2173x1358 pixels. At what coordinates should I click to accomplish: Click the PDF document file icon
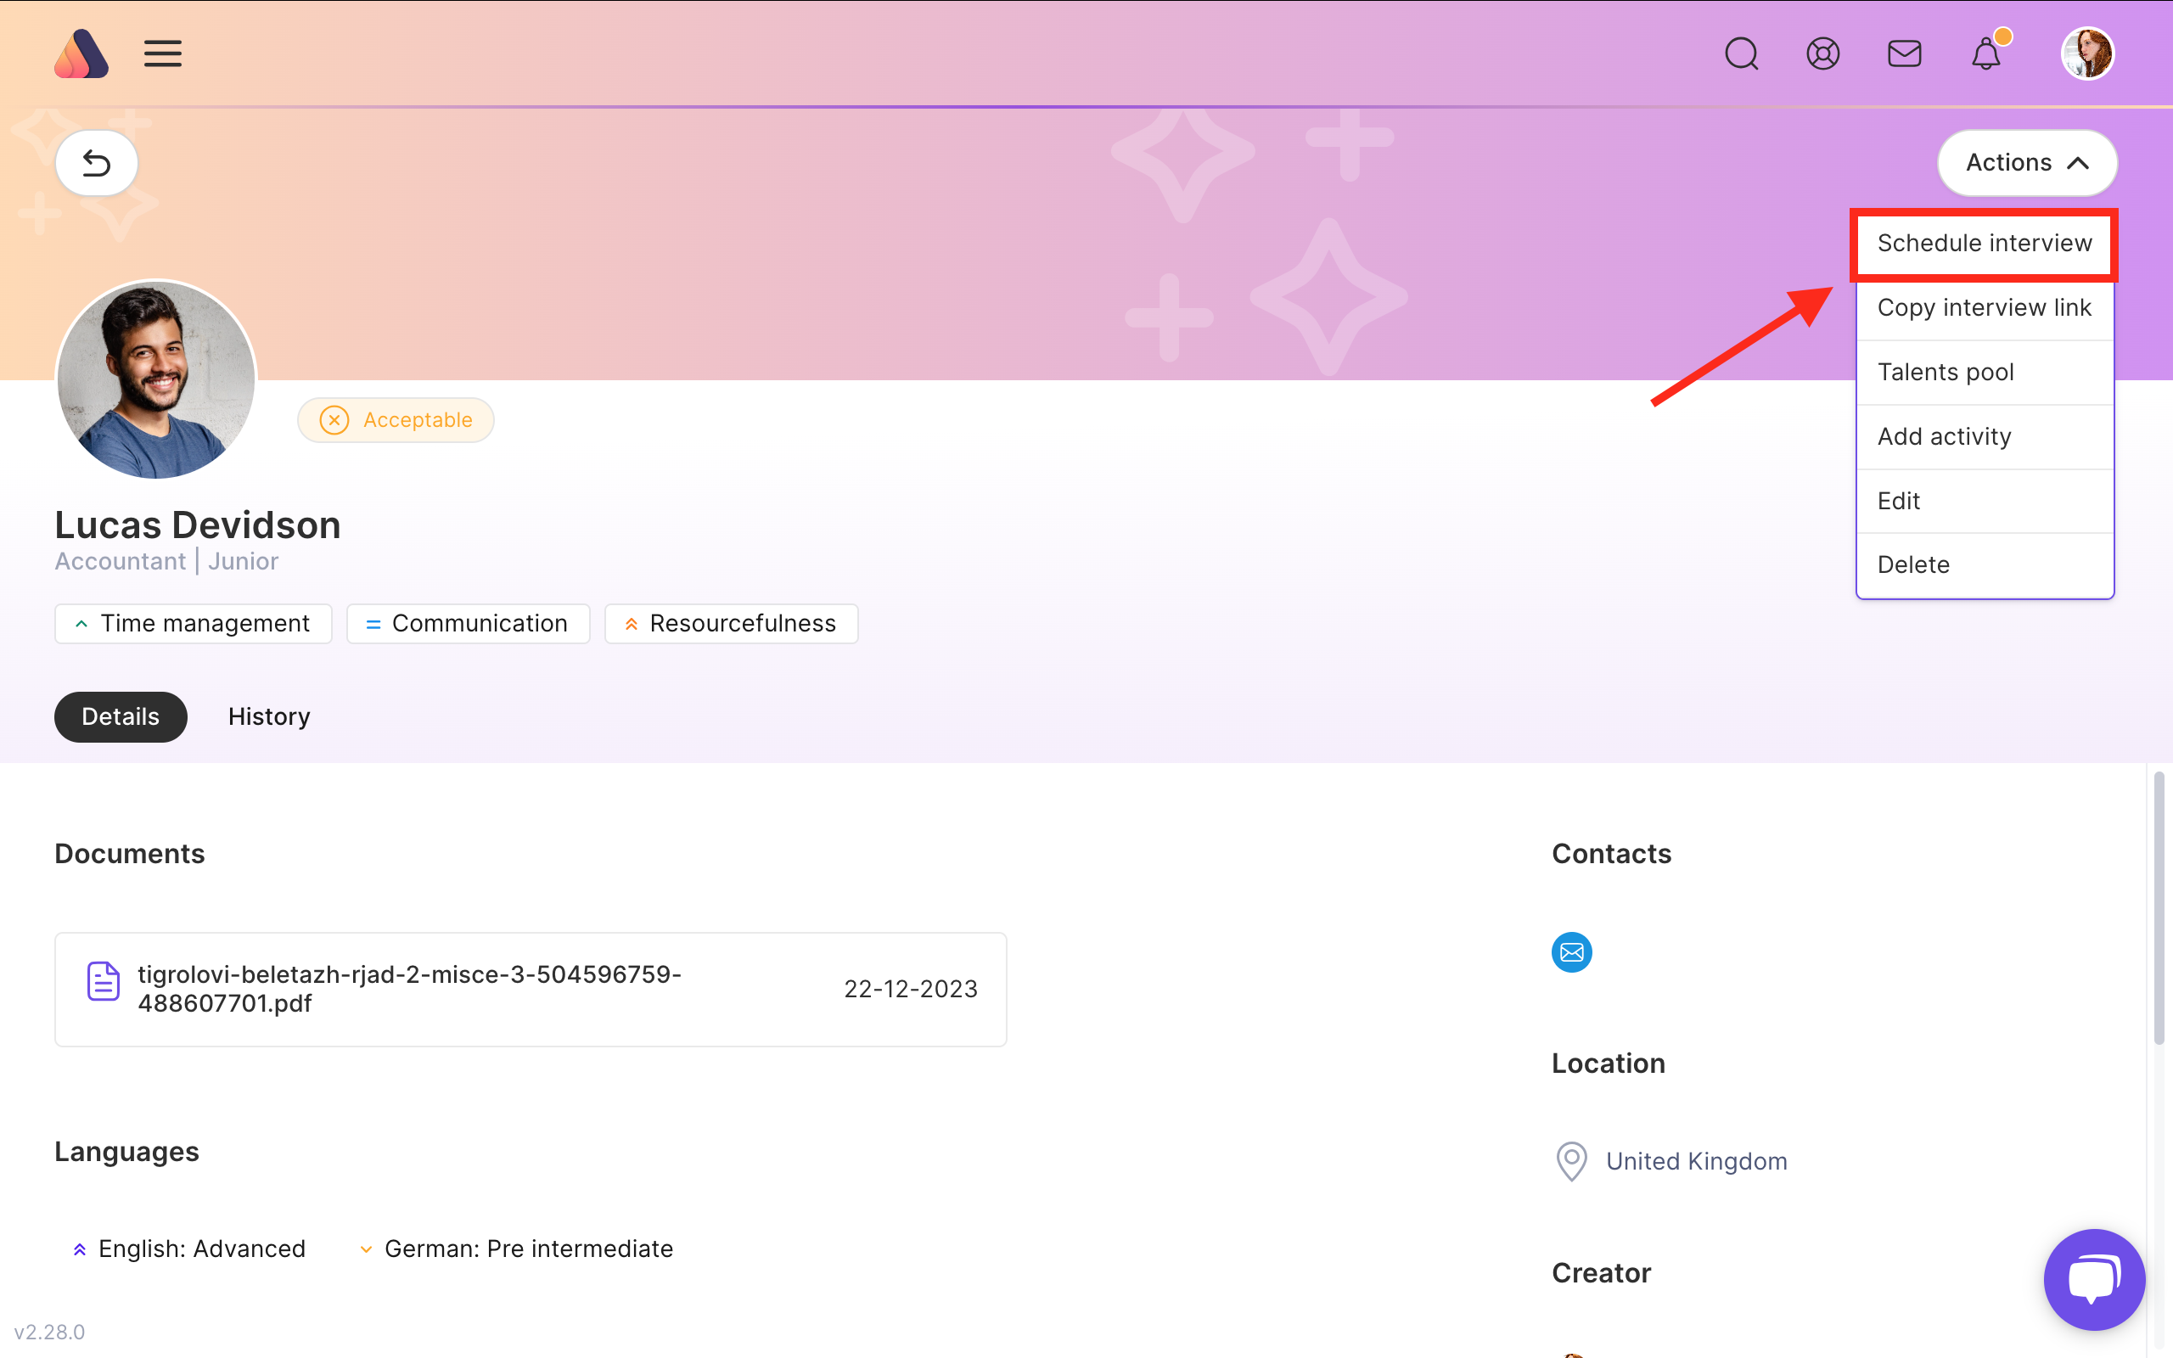[104, 981]
